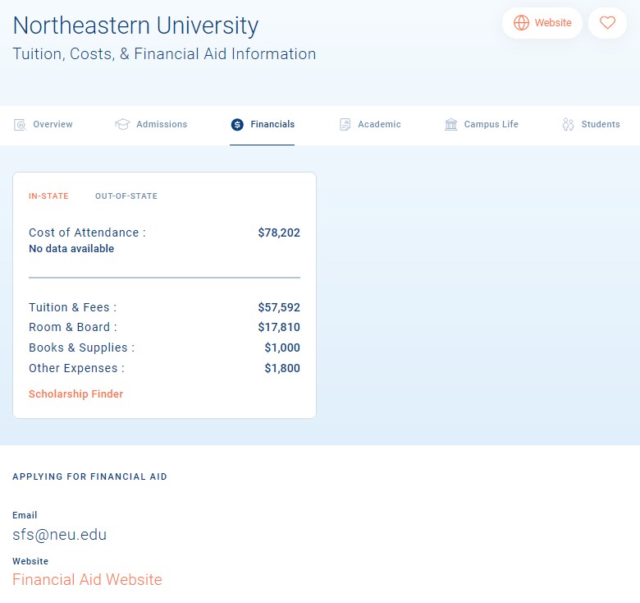Click the Students people icon

click(568, 124)
